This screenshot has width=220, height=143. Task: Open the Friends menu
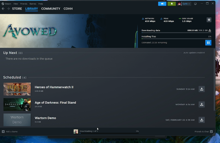tap(24, 4)
